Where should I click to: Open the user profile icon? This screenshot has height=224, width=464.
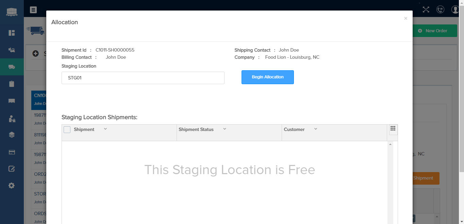[455, 10]
